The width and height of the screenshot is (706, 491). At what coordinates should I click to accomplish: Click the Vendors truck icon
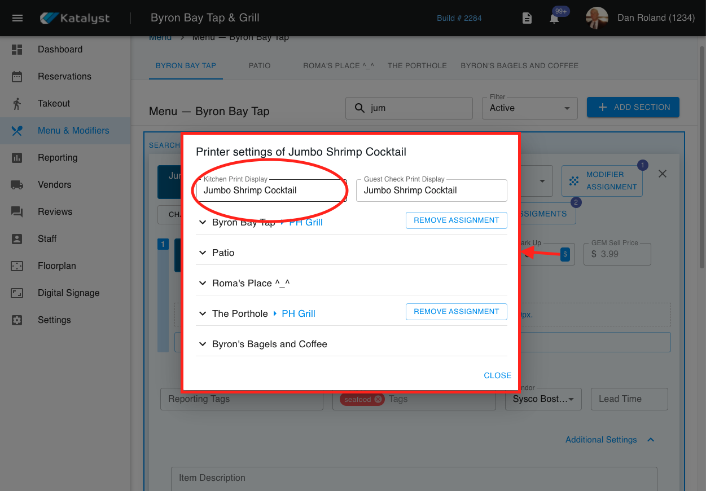[x=17, y=185]
